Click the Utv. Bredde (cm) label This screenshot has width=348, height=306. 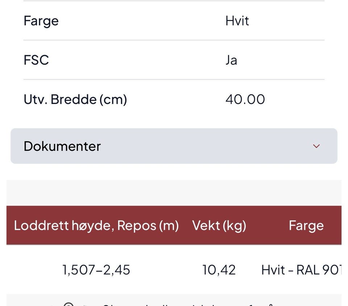coord(75,99)
